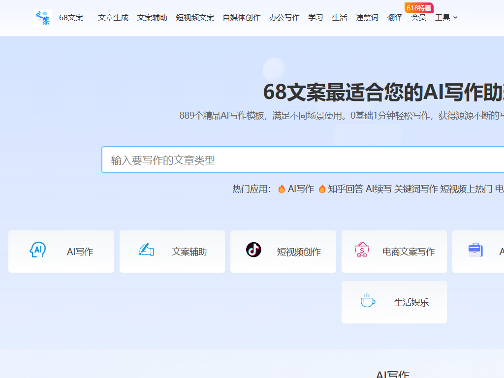Open the 会员 membership page

click(418, 18)
